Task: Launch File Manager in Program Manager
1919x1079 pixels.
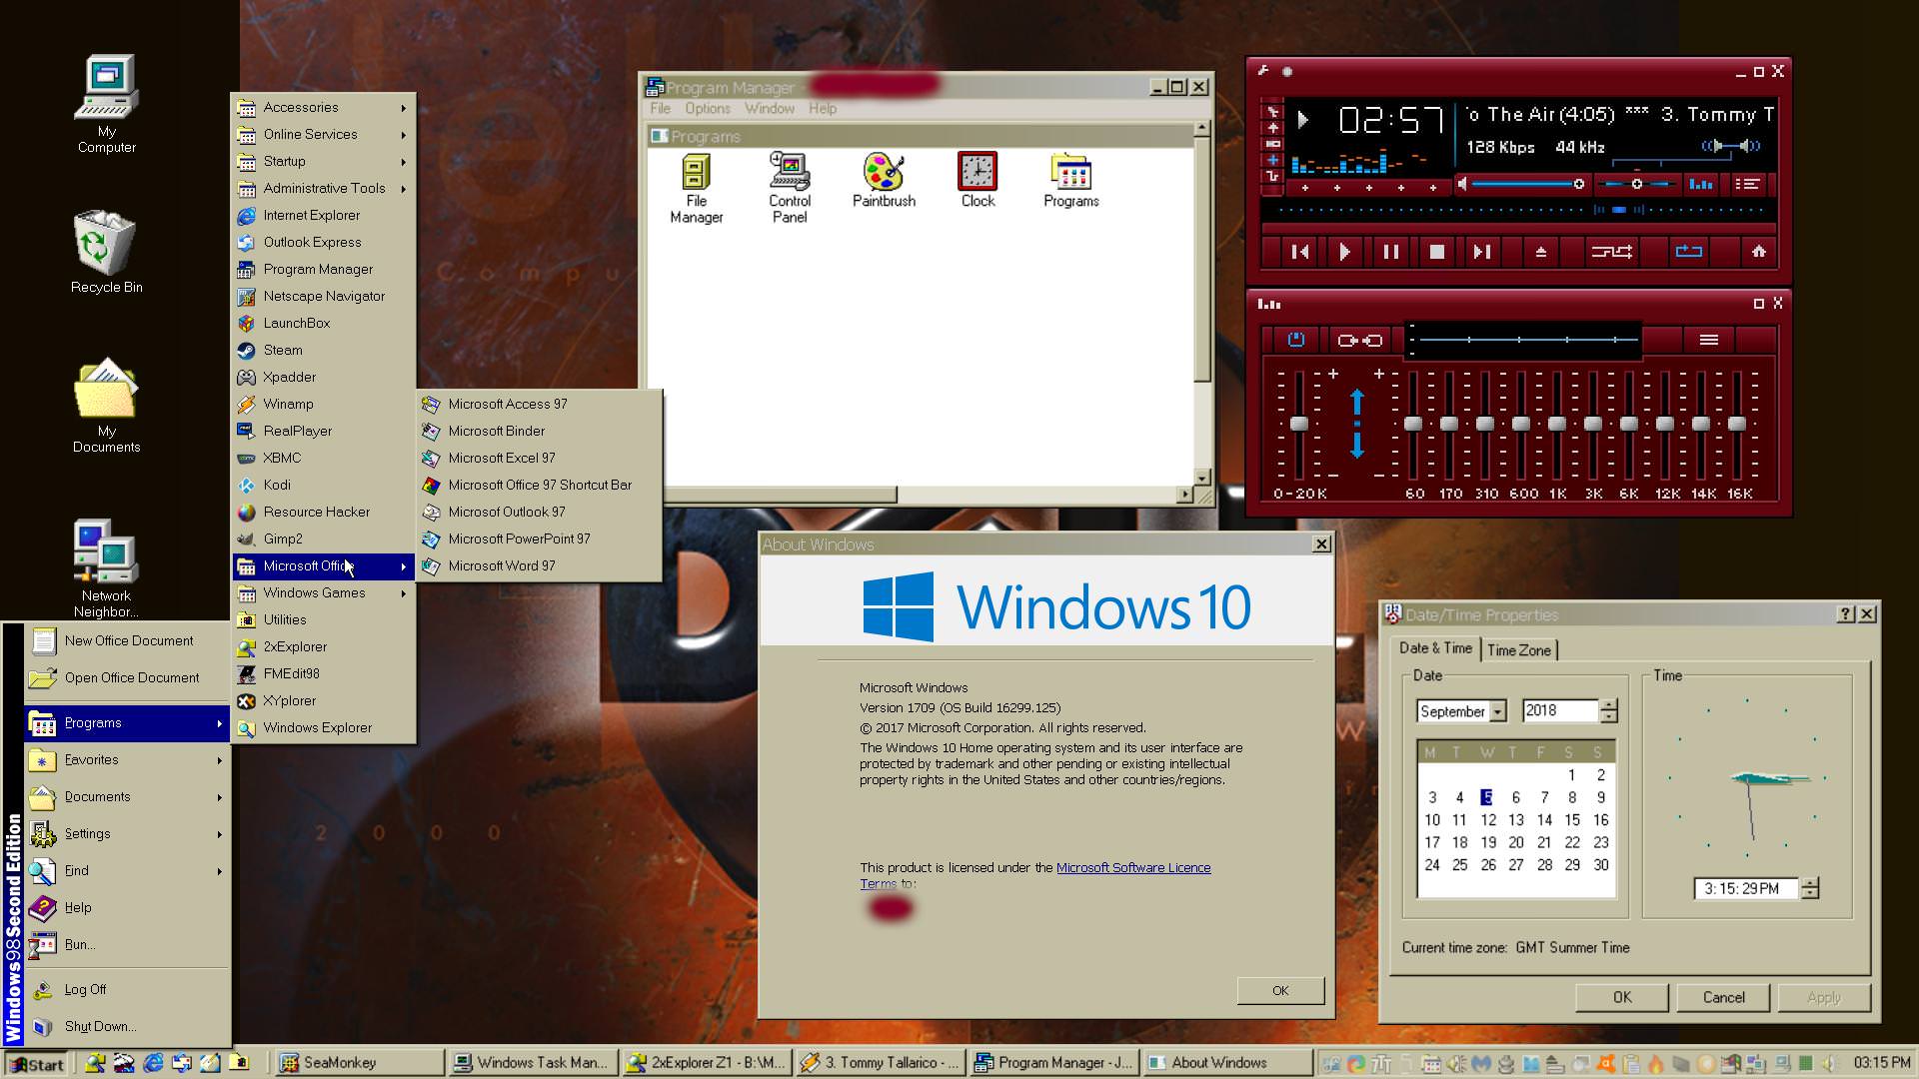Action: [x=695, y=180]
